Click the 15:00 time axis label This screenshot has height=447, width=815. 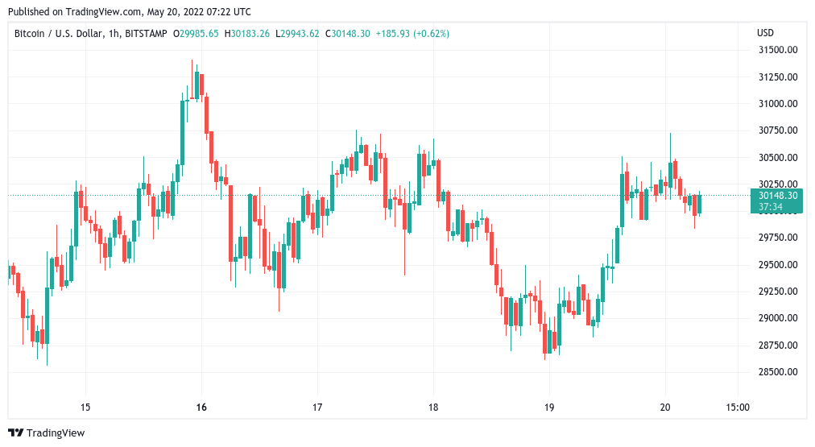point(738,408)
